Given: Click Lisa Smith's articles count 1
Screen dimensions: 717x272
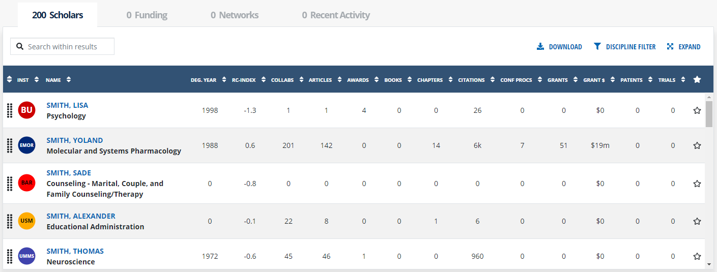Looking at the screenshot, I should tap(326, 110).
